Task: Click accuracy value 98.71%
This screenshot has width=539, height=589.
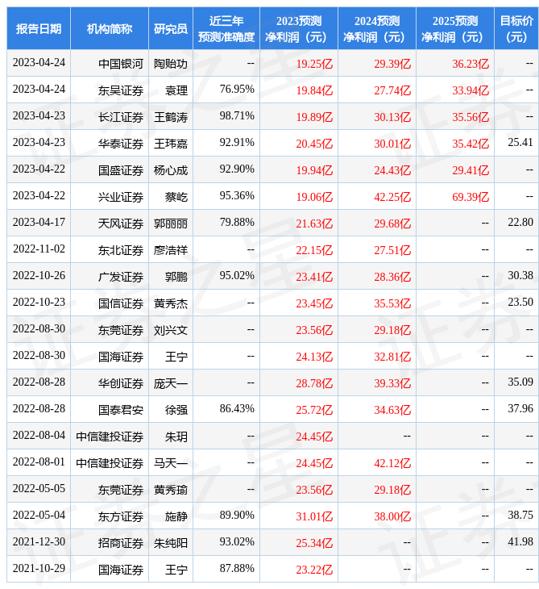Action: pos(237,116)
